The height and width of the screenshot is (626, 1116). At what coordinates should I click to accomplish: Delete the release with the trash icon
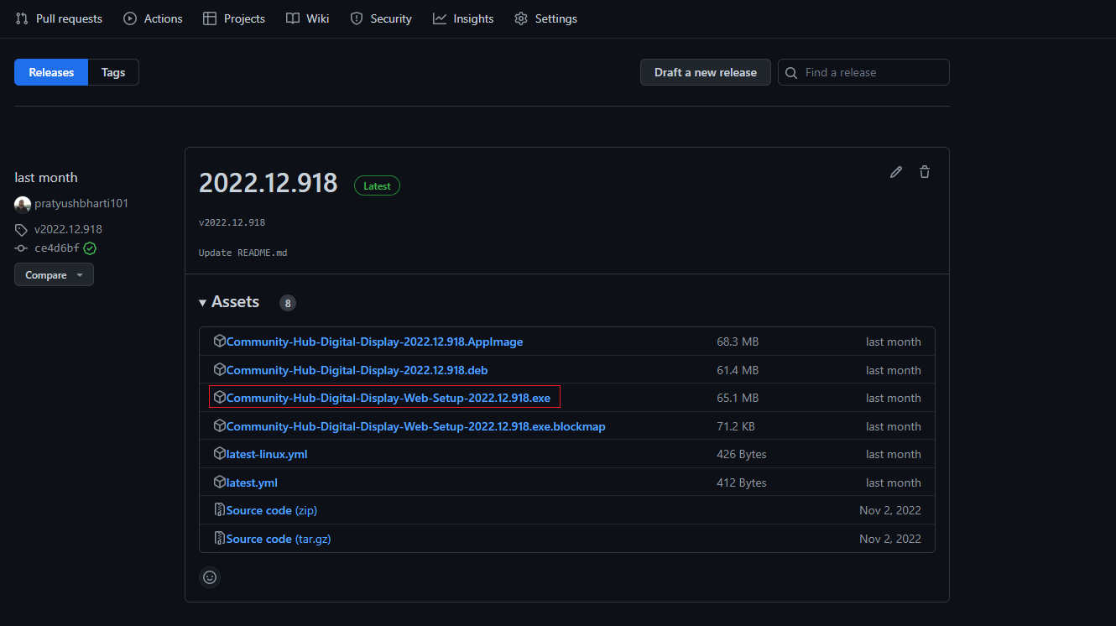pos(925,172)
